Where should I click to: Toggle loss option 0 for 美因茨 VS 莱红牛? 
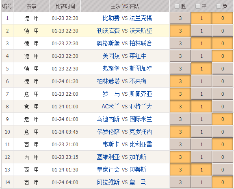pyautogui.click(x=223, y=56)
